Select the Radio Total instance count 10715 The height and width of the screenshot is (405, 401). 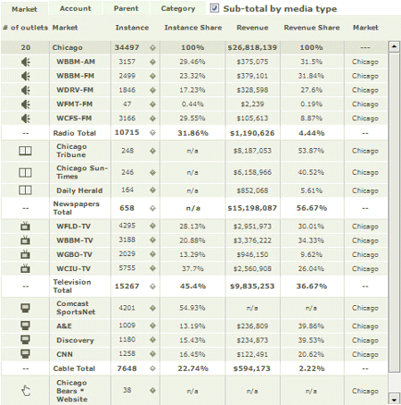pyautogui.click(x=127, y=132)
